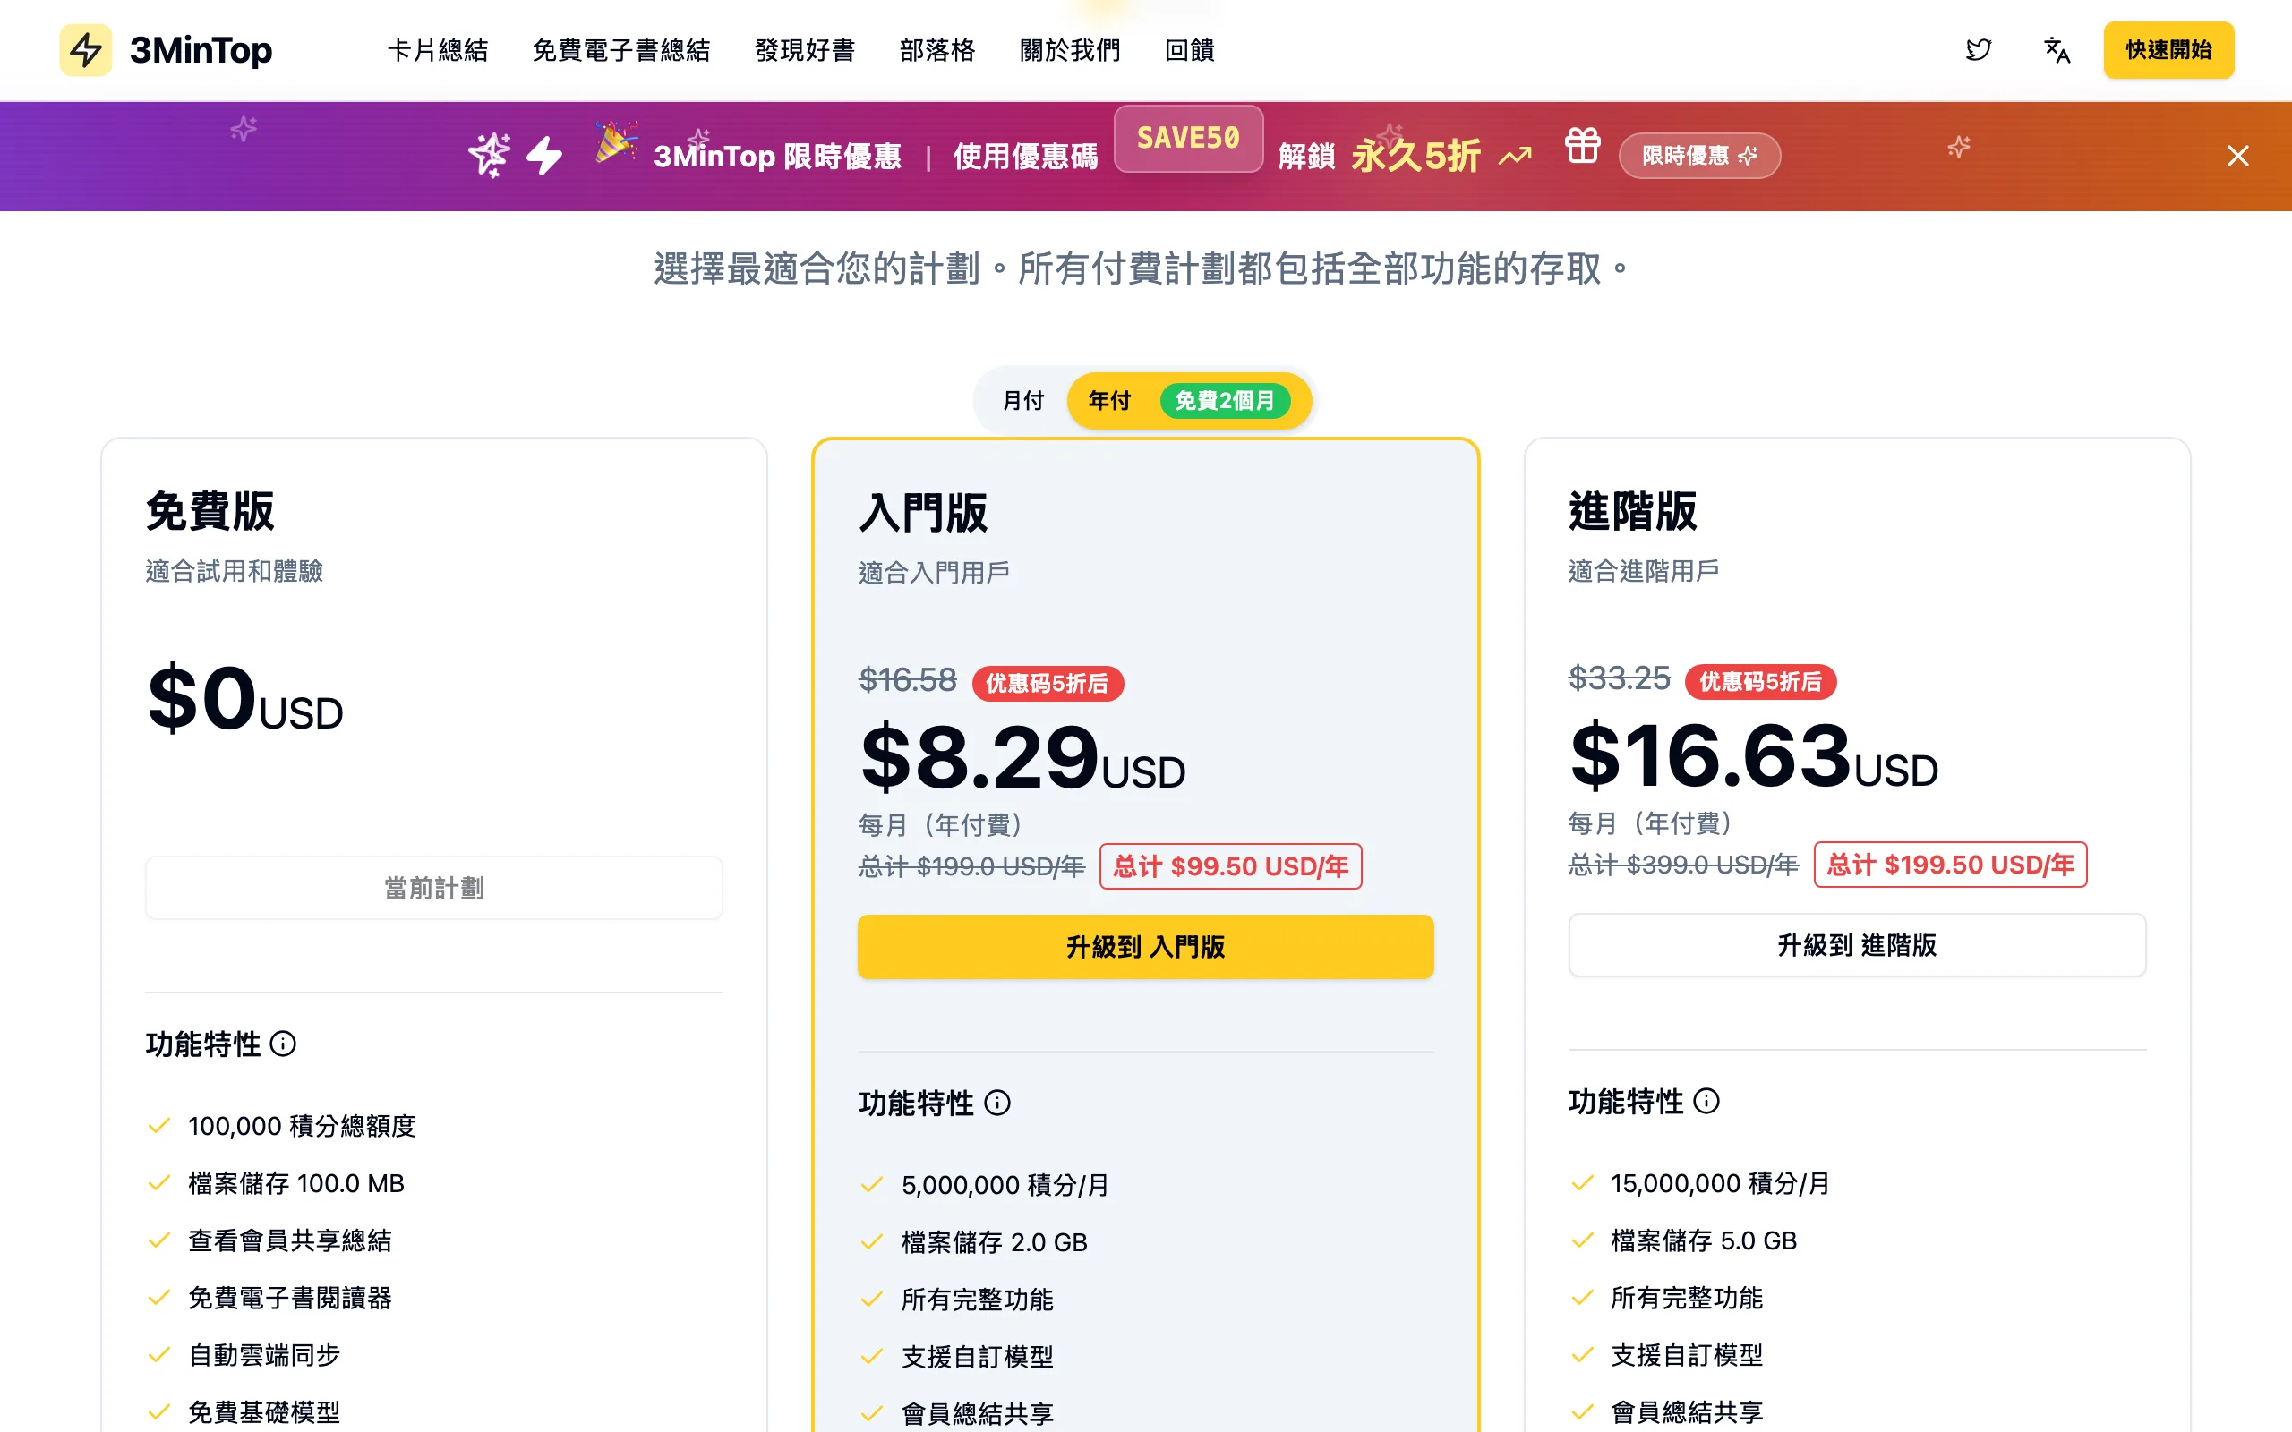Image resolution: width=2292 pixels, height=1432 pixels.
Task: Click 优惠码5折后 badge on 入門版 card
Action: [x=1048, y=683]
